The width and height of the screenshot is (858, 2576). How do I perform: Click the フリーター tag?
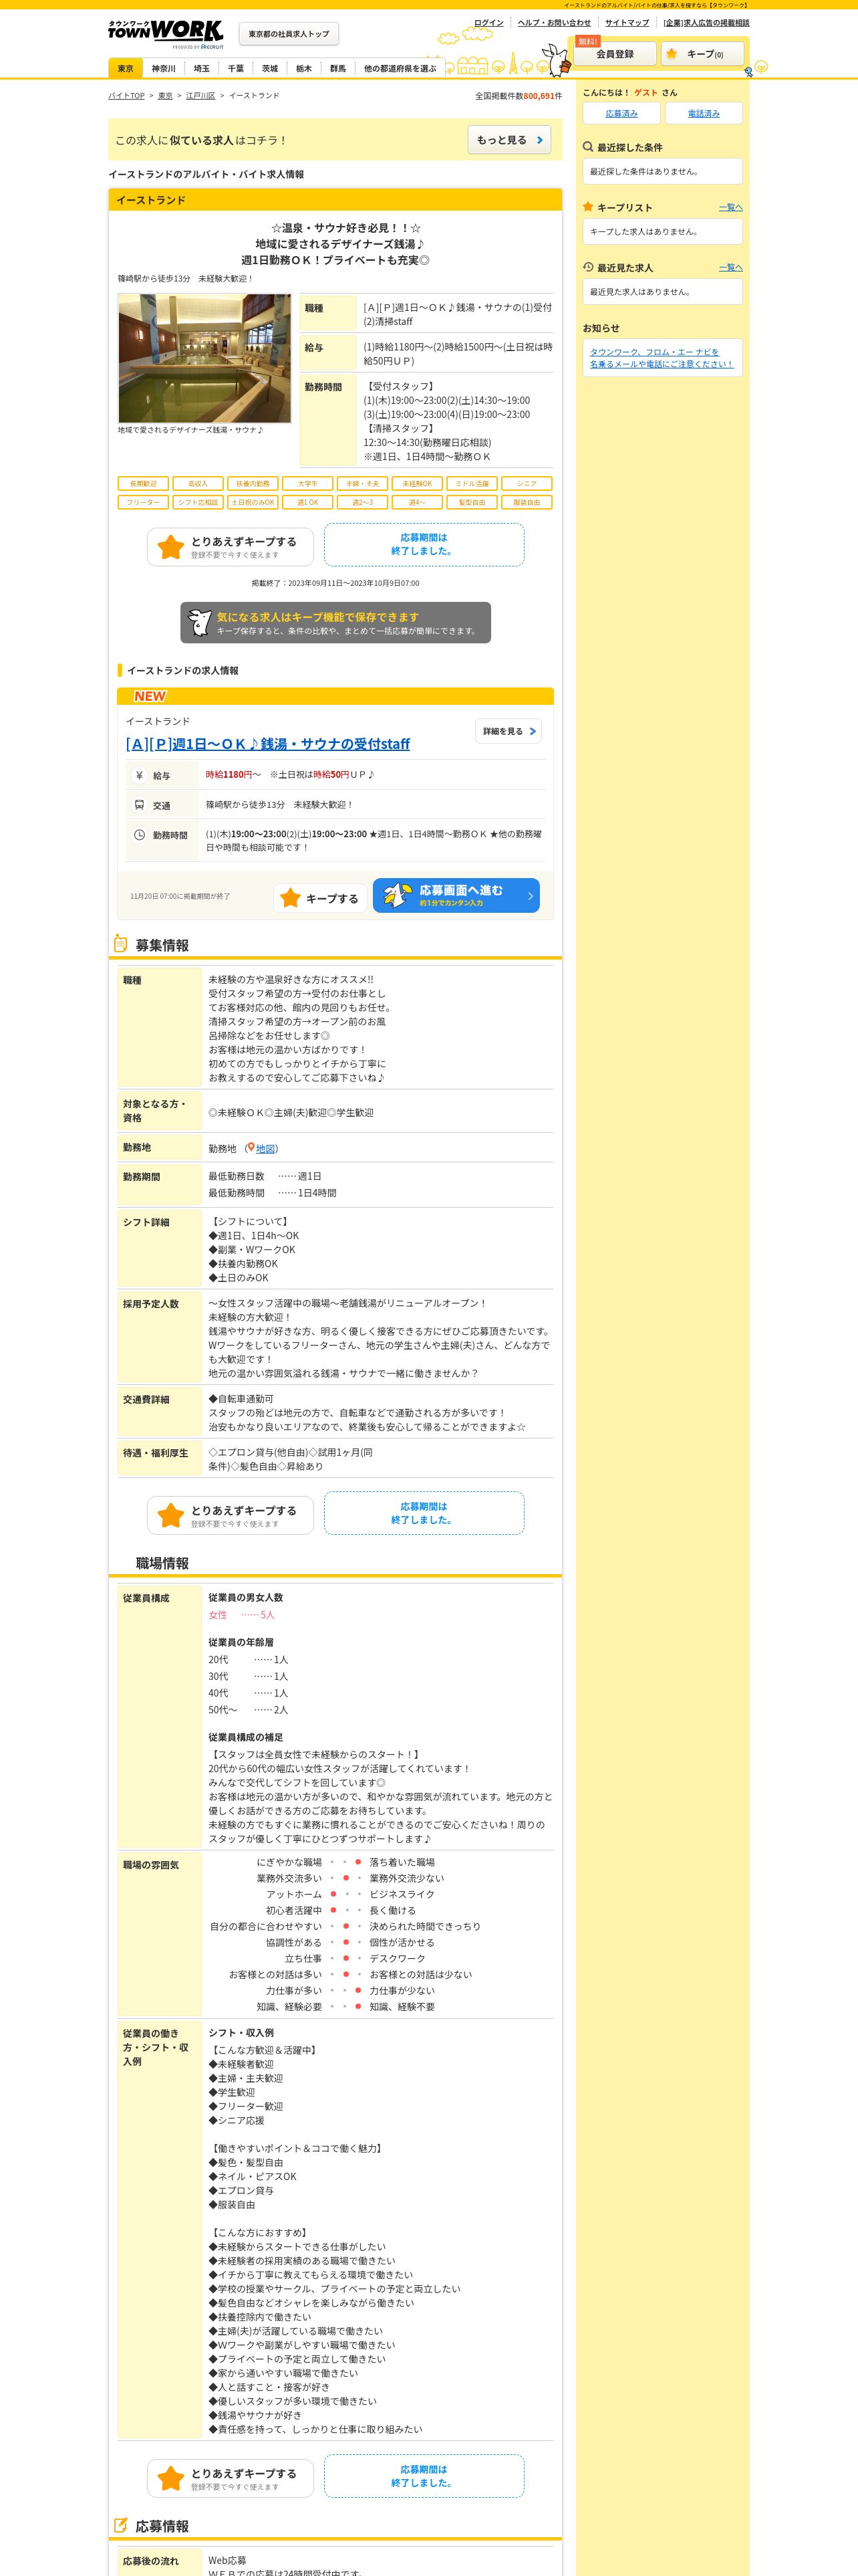[x=143, y=502]
